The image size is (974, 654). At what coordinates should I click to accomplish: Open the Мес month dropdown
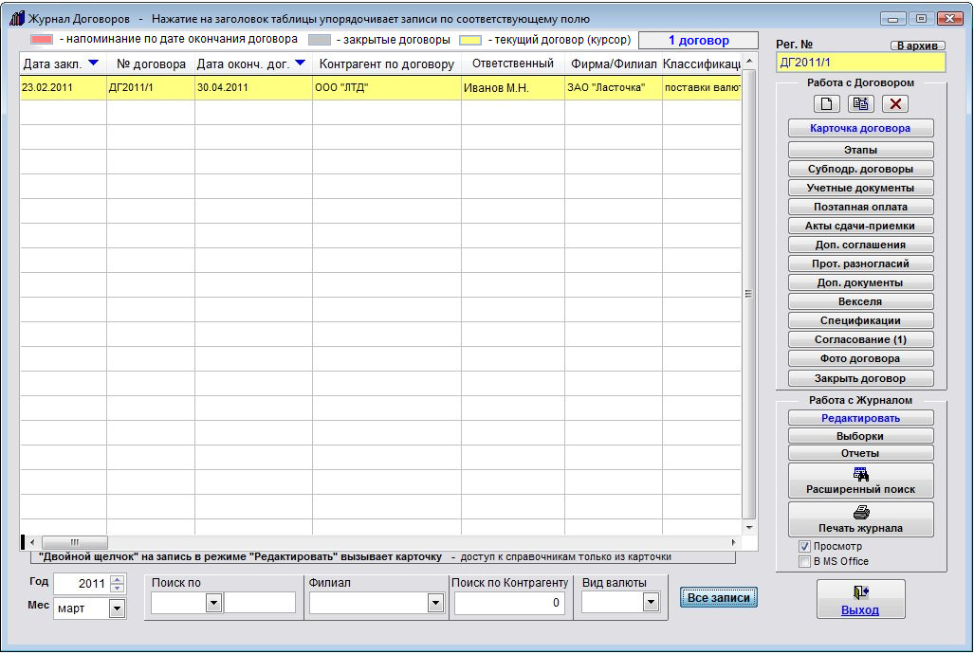pos(118,609)
